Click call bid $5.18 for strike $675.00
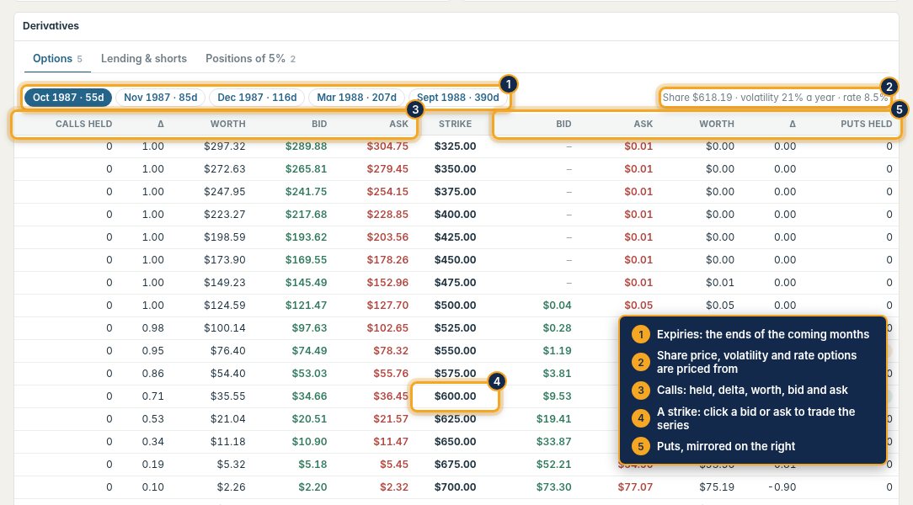The image size is (913, 505). pyautogui.click(x=312, y=464)
